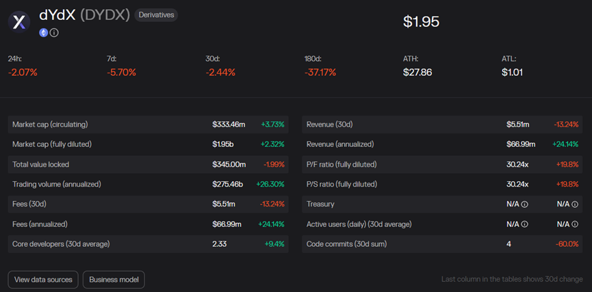The width and height of the screenshot is (592, 292).
Task: Select the Total value locked row label
Action: [40, 164]
